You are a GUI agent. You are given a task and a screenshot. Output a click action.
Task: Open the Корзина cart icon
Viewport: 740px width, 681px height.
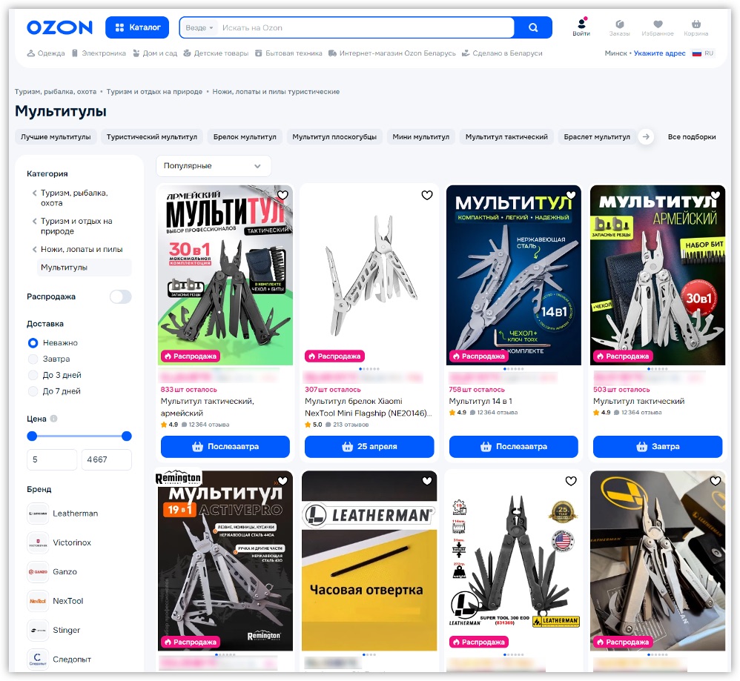[x=696, y=24]
